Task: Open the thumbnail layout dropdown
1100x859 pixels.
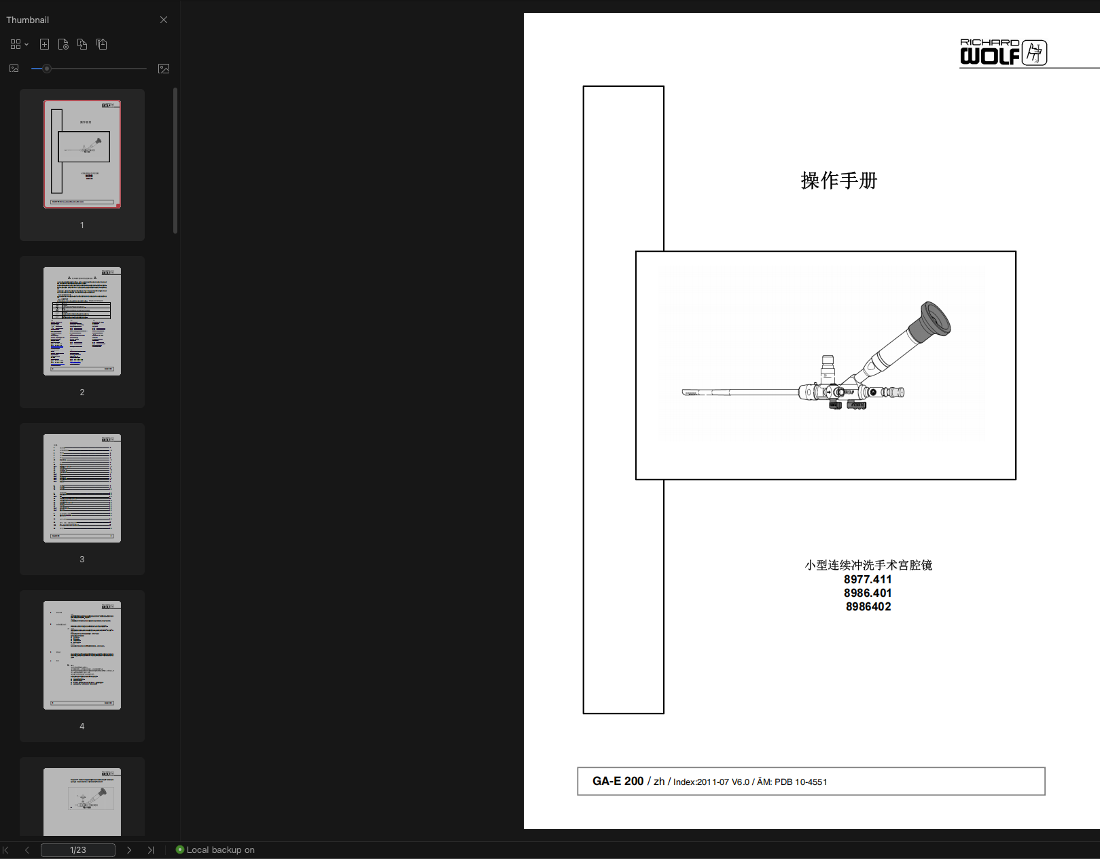Action: pos(18,43)
